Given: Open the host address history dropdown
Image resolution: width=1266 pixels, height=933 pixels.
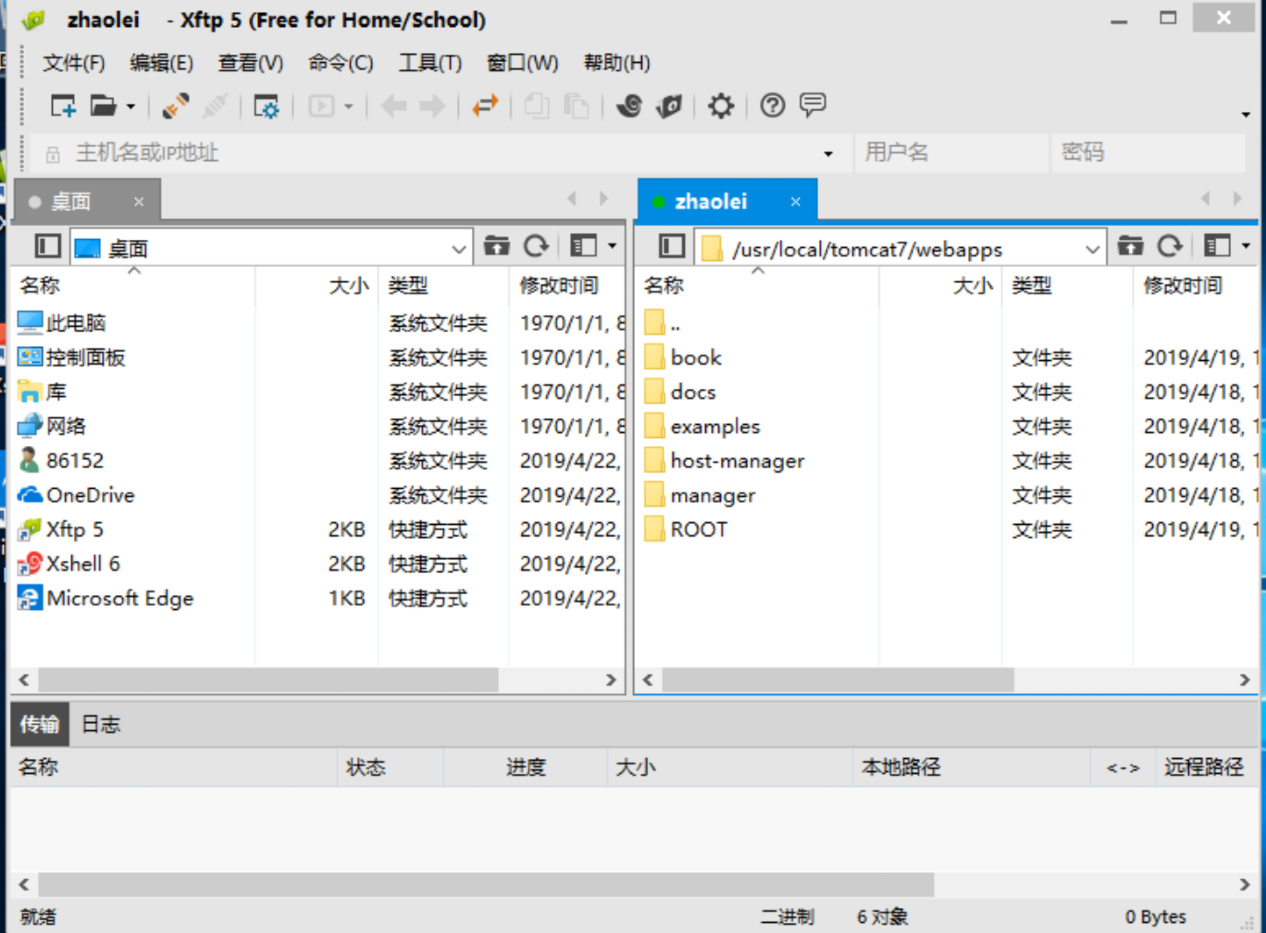Looking at the screenshot, I should [x=828, y=153].
